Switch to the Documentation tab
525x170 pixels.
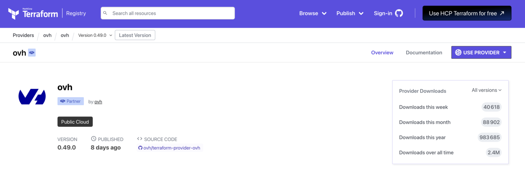pyautogui.click(x=424, y=52)
